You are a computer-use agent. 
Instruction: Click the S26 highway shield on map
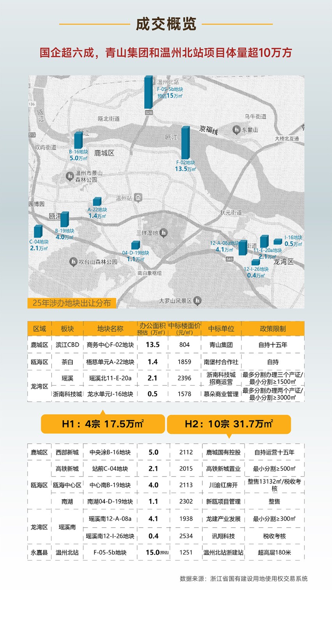point(148,112)
